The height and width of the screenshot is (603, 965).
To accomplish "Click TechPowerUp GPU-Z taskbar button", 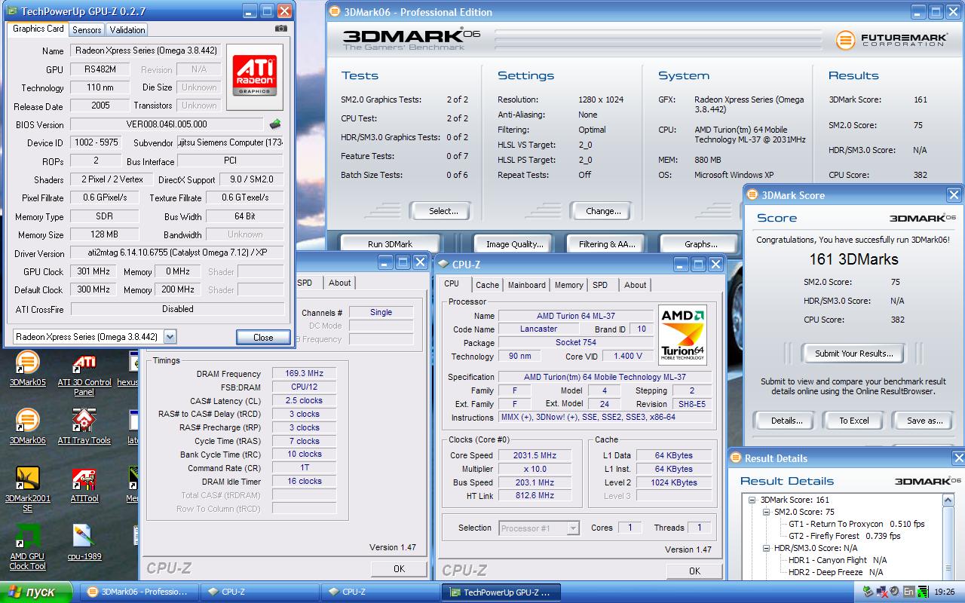I will (500, 592).
